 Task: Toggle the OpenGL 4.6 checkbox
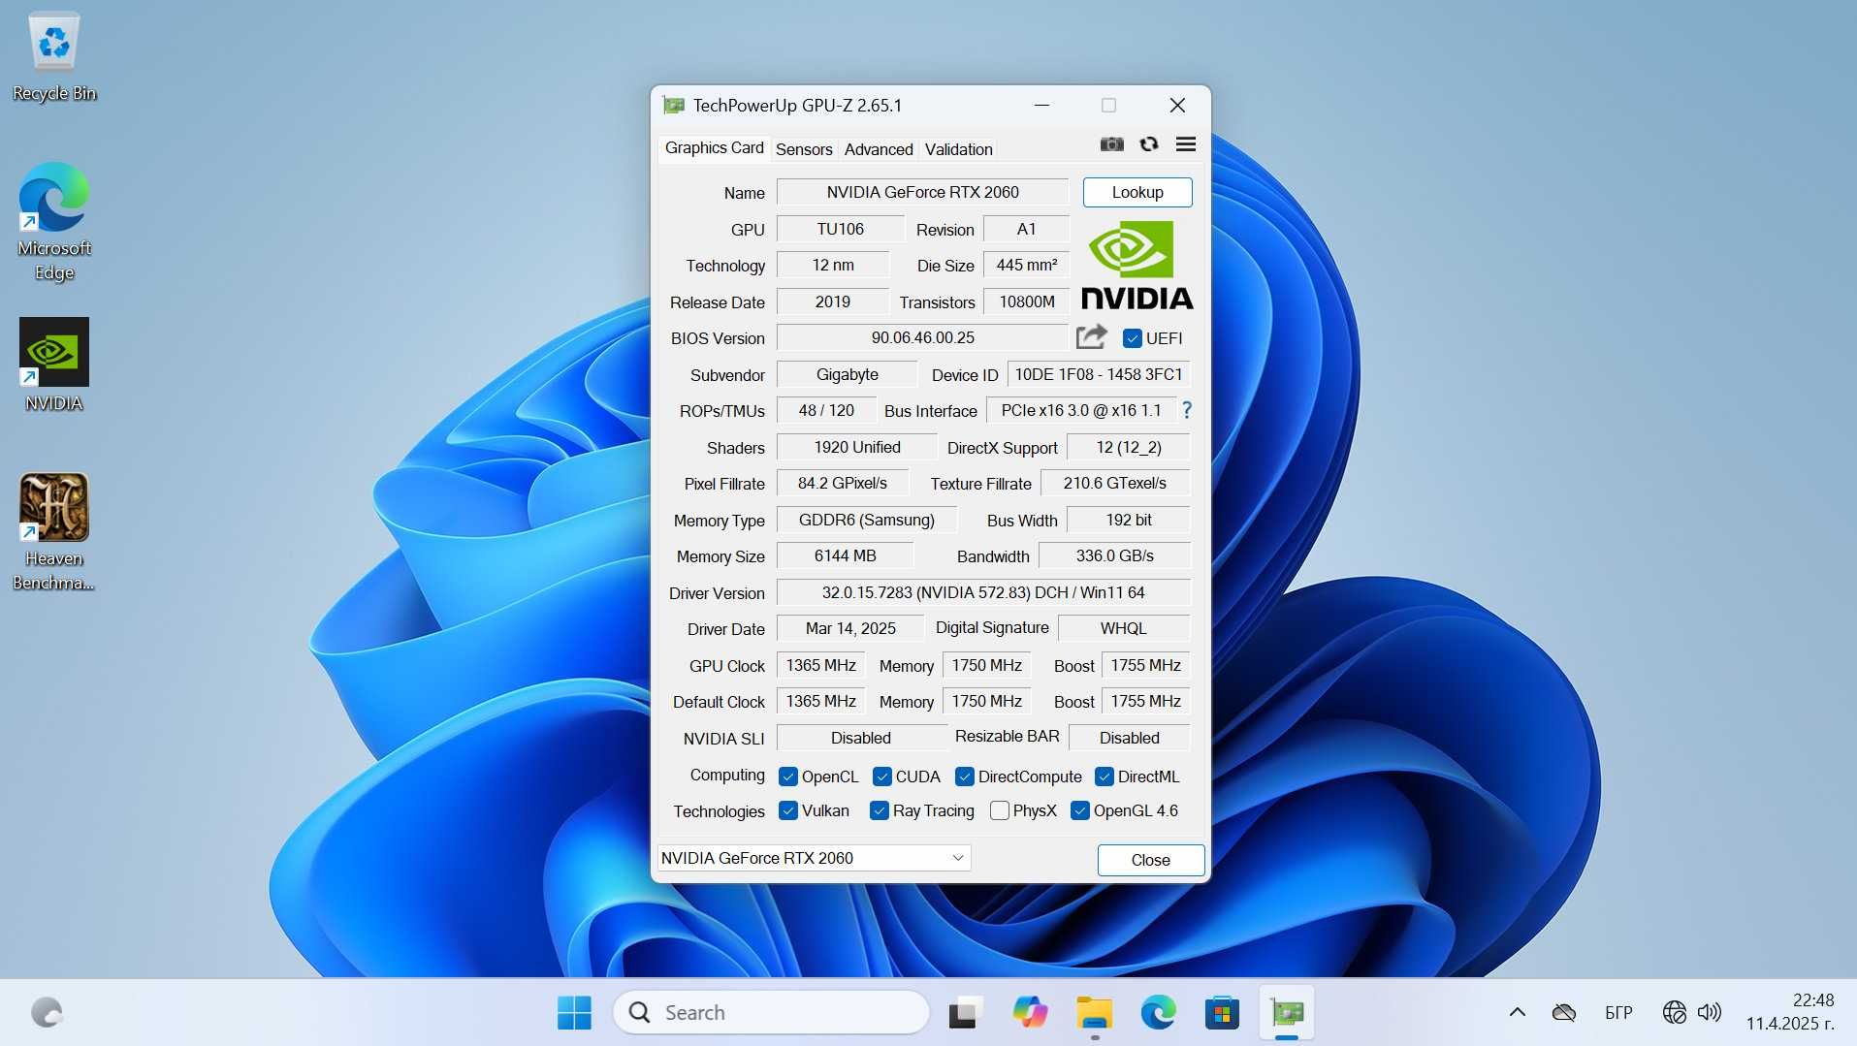[1080, 810]
